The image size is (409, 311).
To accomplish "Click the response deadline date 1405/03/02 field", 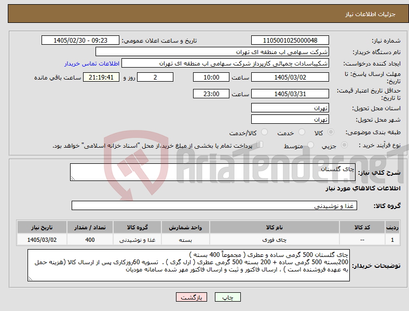I will tap(290, 77).
